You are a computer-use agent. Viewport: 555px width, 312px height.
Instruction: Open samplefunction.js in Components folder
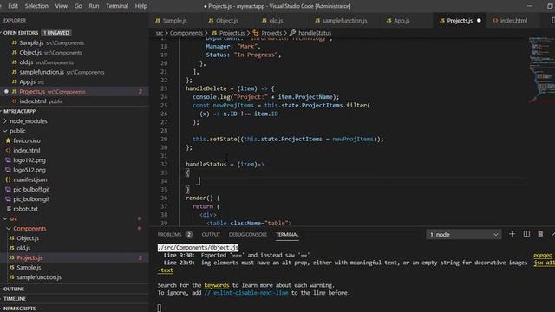(x=75, y=277)
